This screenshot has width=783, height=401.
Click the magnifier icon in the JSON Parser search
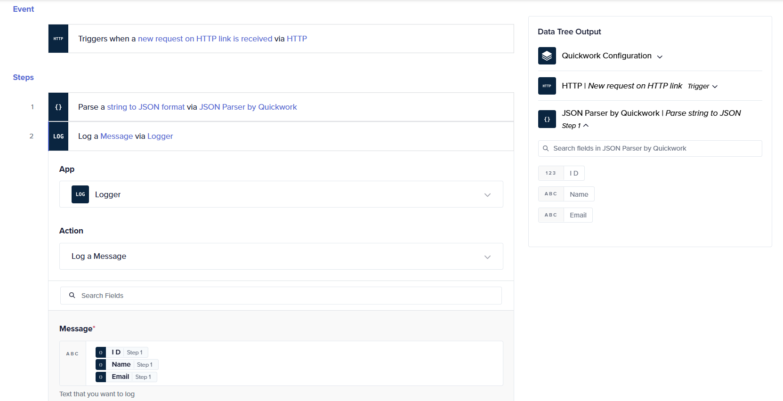pyautogui.click(x=546, y=148)
